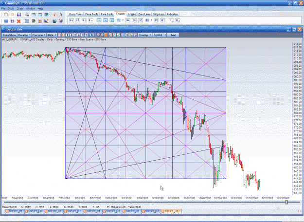Switch to the Time Tools tab

pyautogui.click(x=107, y=14)
